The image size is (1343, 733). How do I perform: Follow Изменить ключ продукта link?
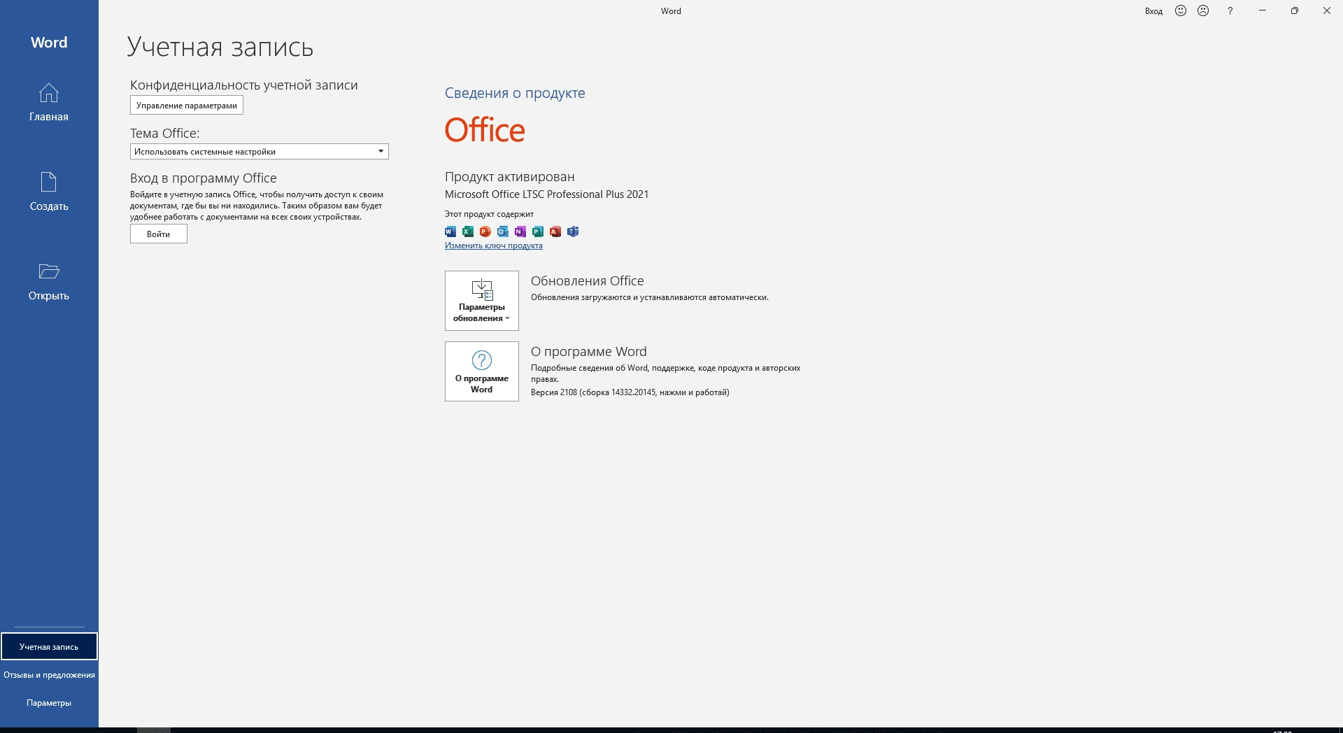tap(494, 245)
